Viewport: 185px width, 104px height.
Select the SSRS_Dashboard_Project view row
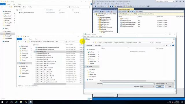pos(128,24)
